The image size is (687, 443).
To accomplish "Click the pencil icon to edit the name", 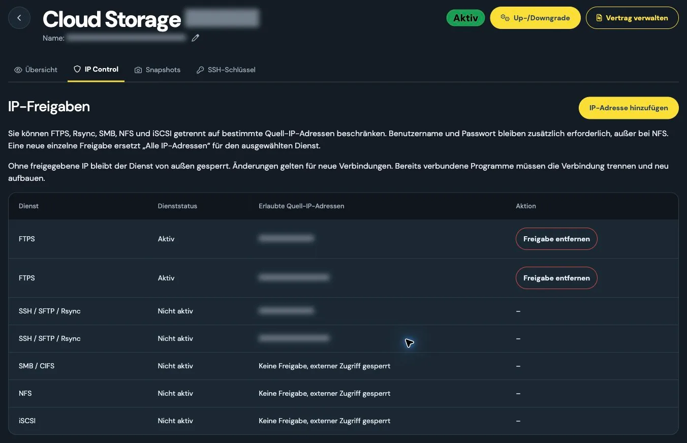I will tap(196, 38).
